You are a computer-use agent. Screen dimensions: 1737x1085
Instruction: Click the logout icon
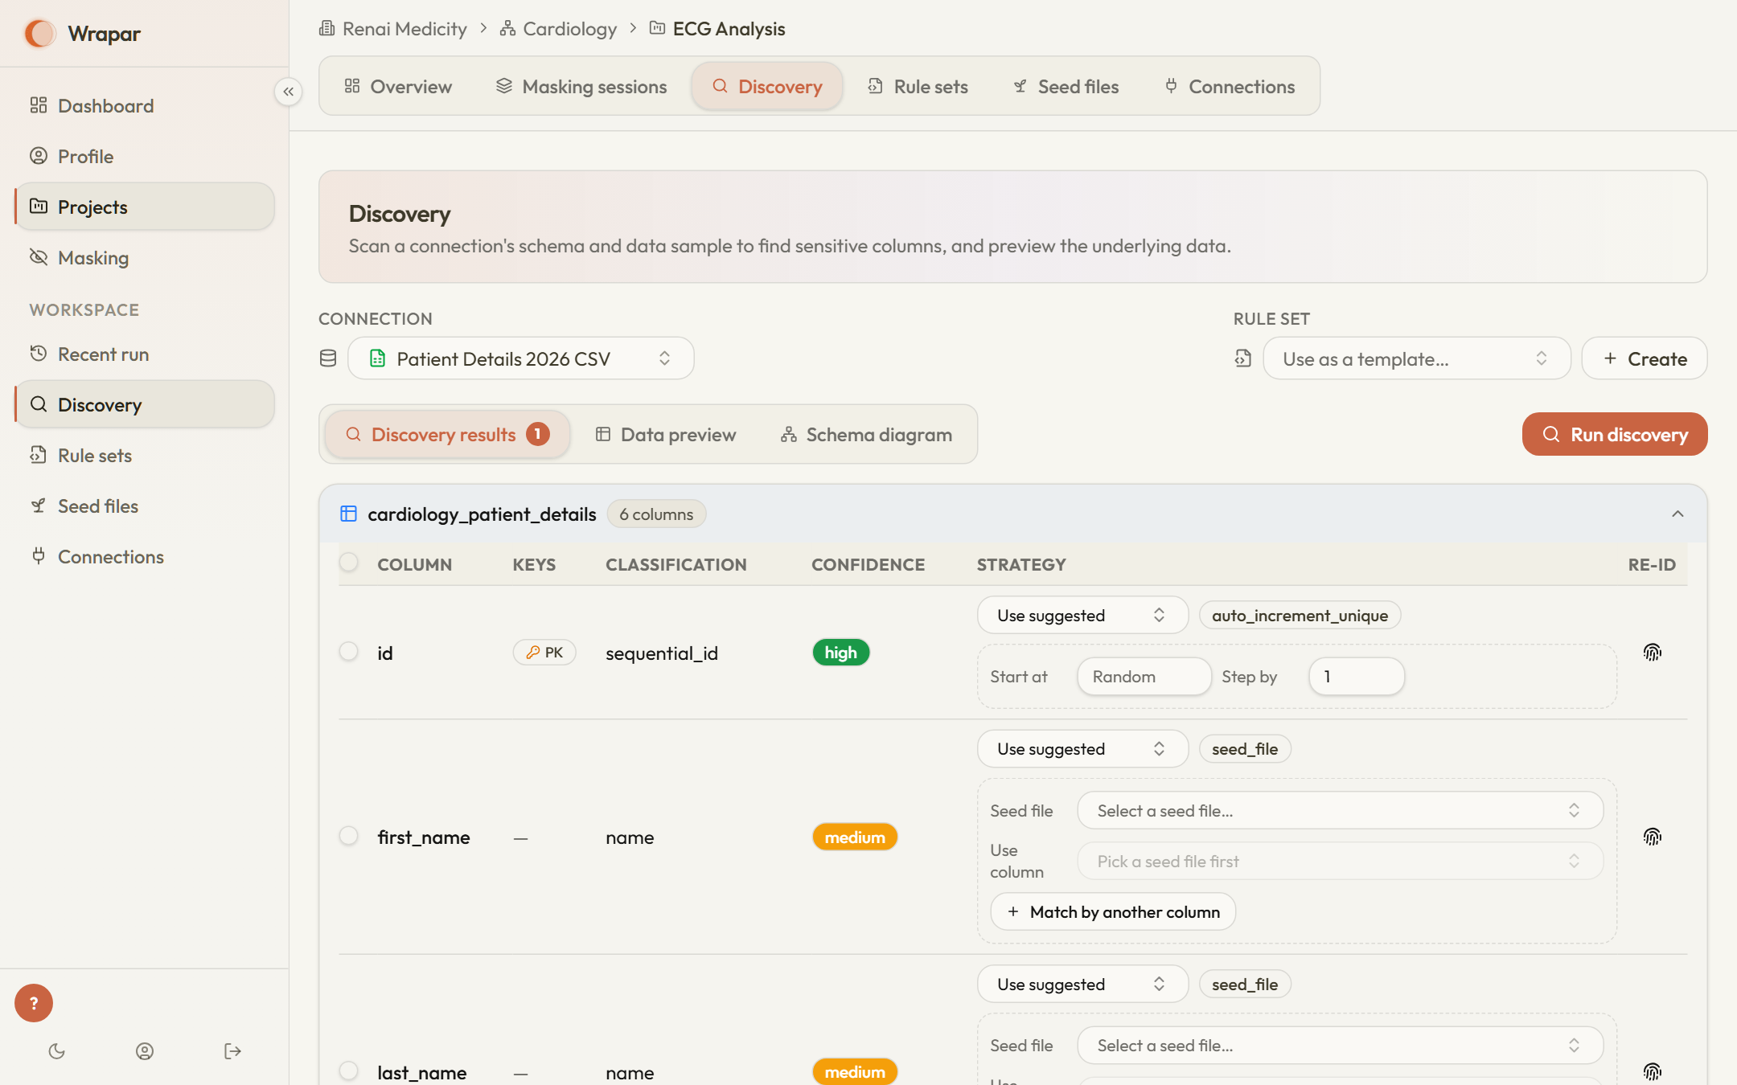pos(232,1051)
